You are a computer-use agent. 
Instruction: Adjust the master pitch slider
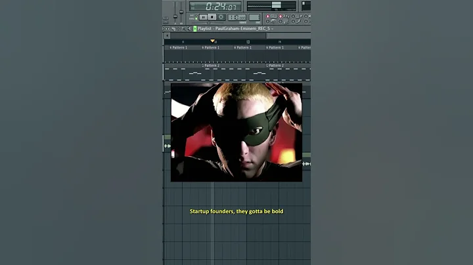[181, 12]
